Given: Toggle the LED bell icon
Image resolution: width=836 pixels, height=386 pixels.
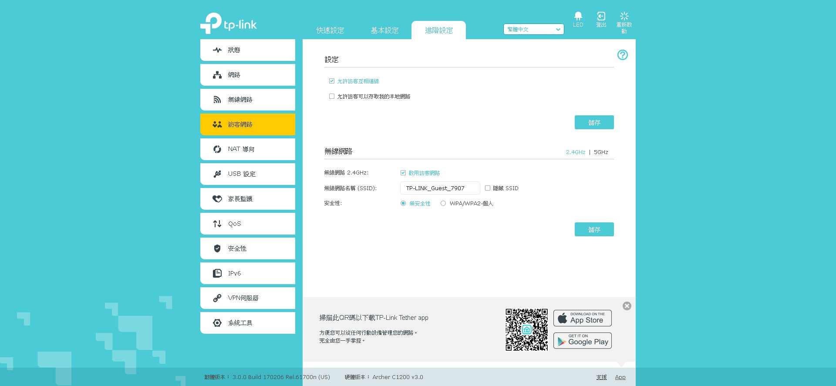Looking at the screenshot, I should coord(578,16).
